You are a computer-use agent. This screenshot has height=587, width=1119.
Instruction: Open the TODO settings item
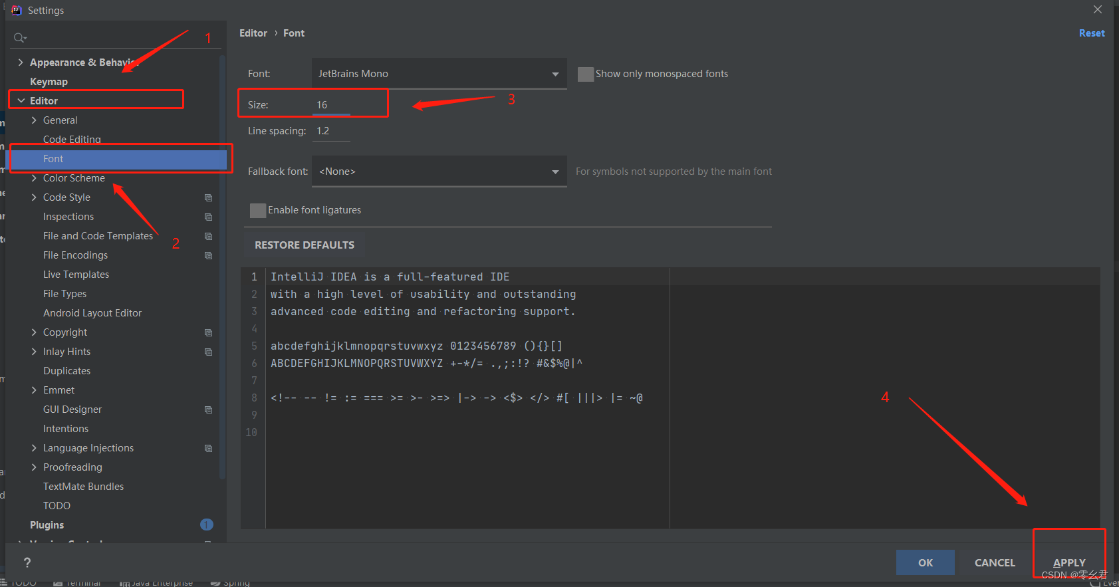57,506
